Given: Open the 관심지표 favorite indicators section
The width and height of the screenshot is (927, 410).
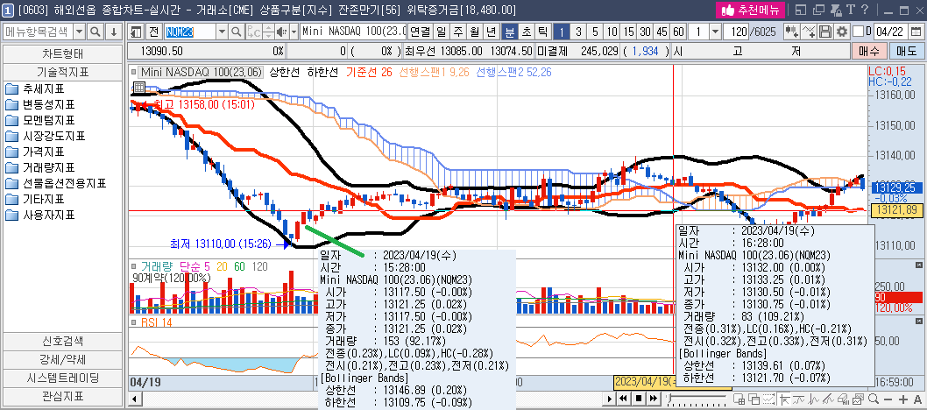Looking at the screenshot, I should [x=63, y=396].
